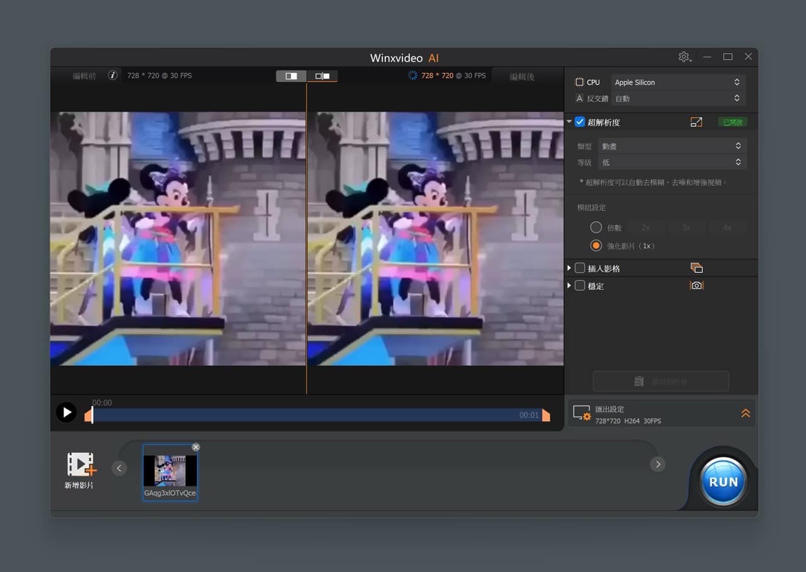Click the 超解析度 upscale icon

point(696,122)
